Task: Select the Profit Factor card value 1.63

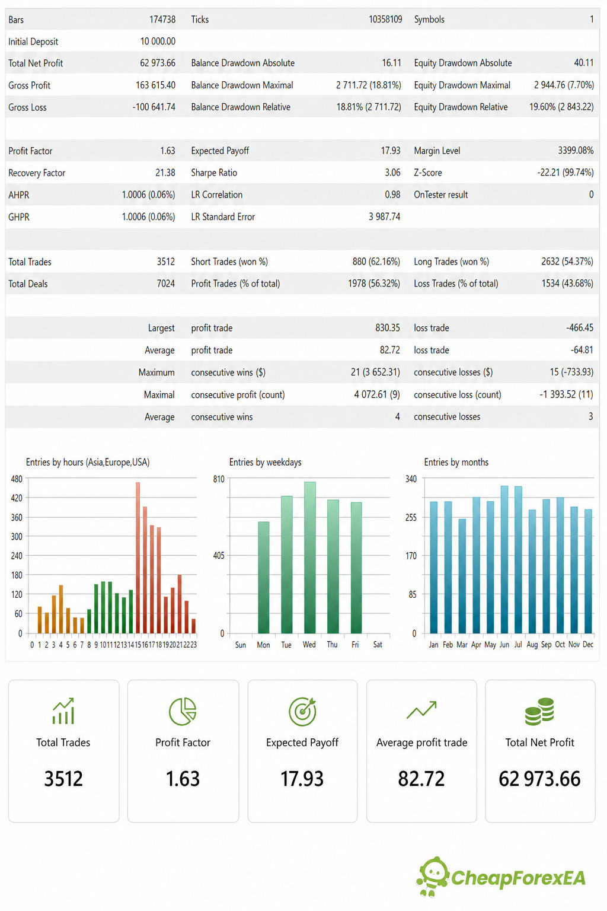Action: point(183,779)
